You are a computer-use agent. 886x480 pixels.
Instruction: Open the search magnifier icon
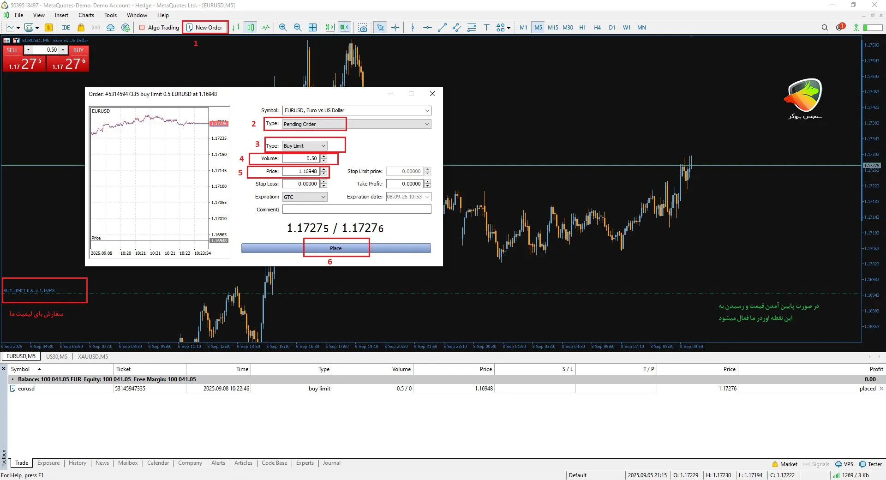[x=825, y=28]
